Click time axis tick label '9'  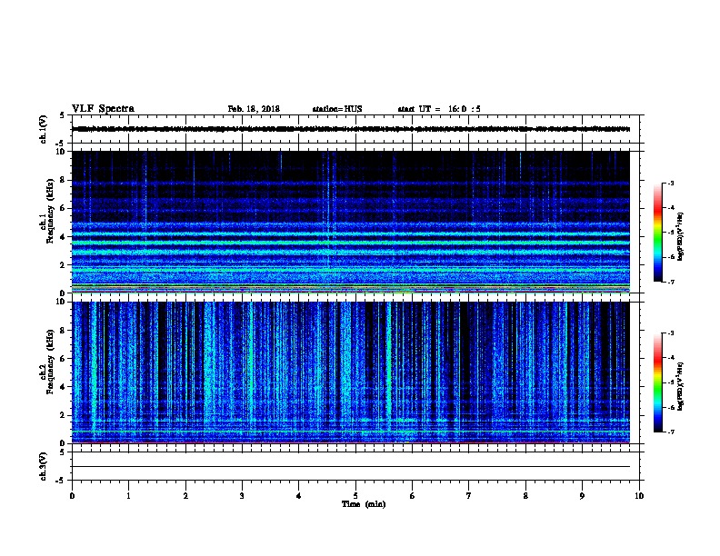(x=582, y=495)
